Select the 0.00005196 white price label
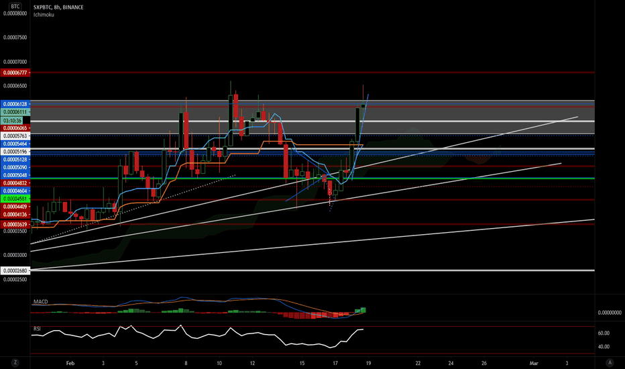The image size is (625, 369). [x=15, y=152]
